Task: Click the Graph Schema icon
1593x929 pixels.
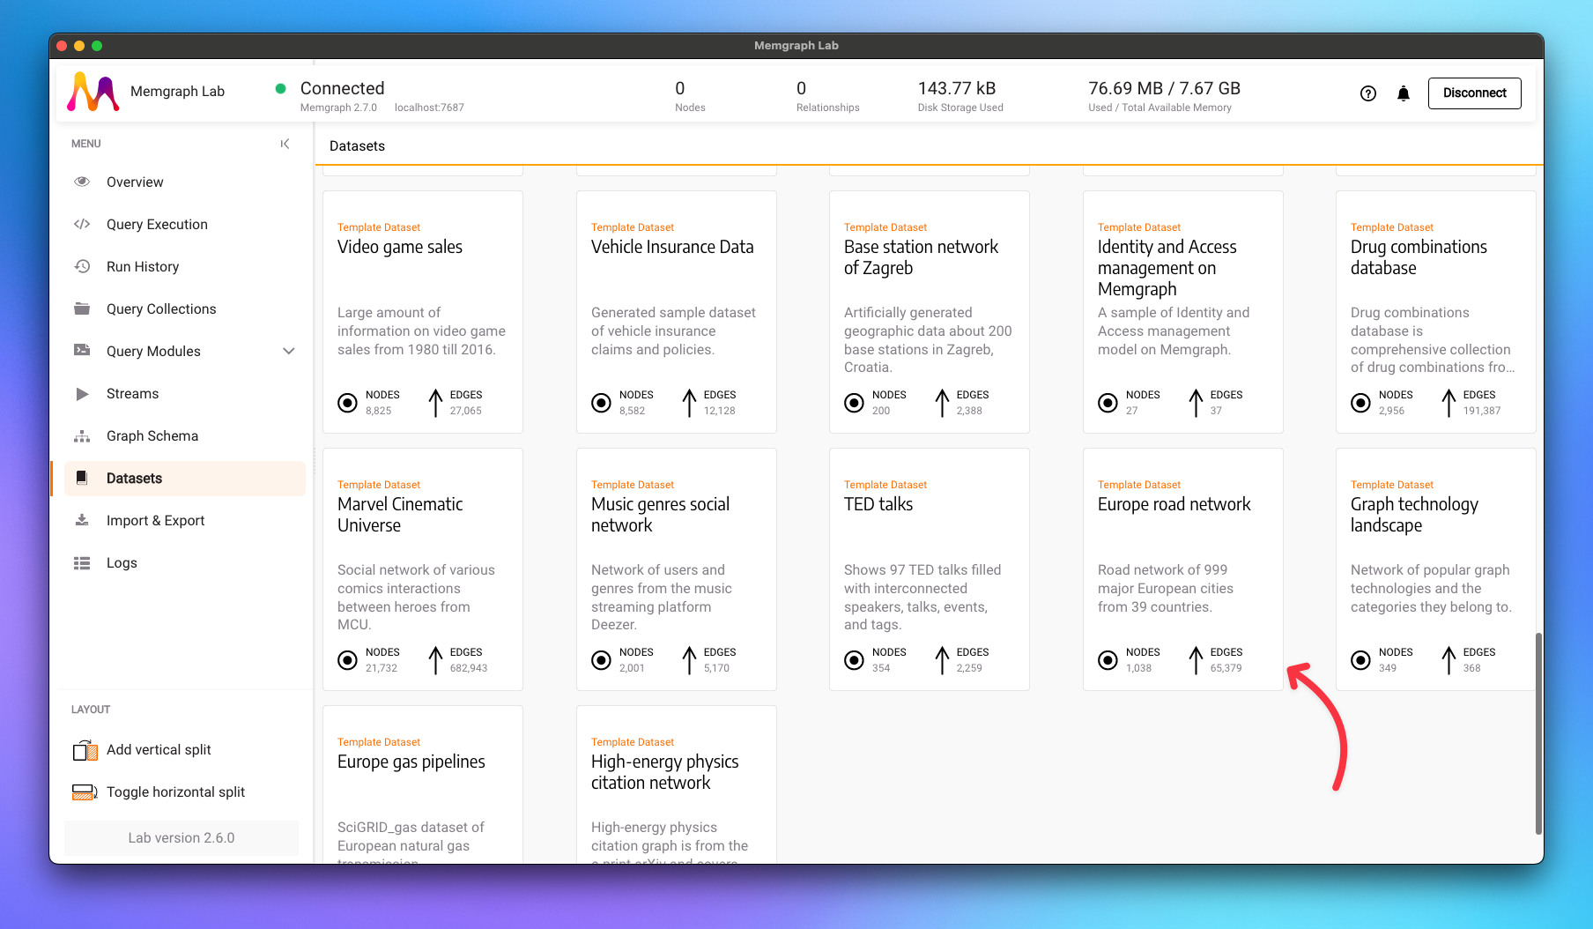Action: [82, 436]
